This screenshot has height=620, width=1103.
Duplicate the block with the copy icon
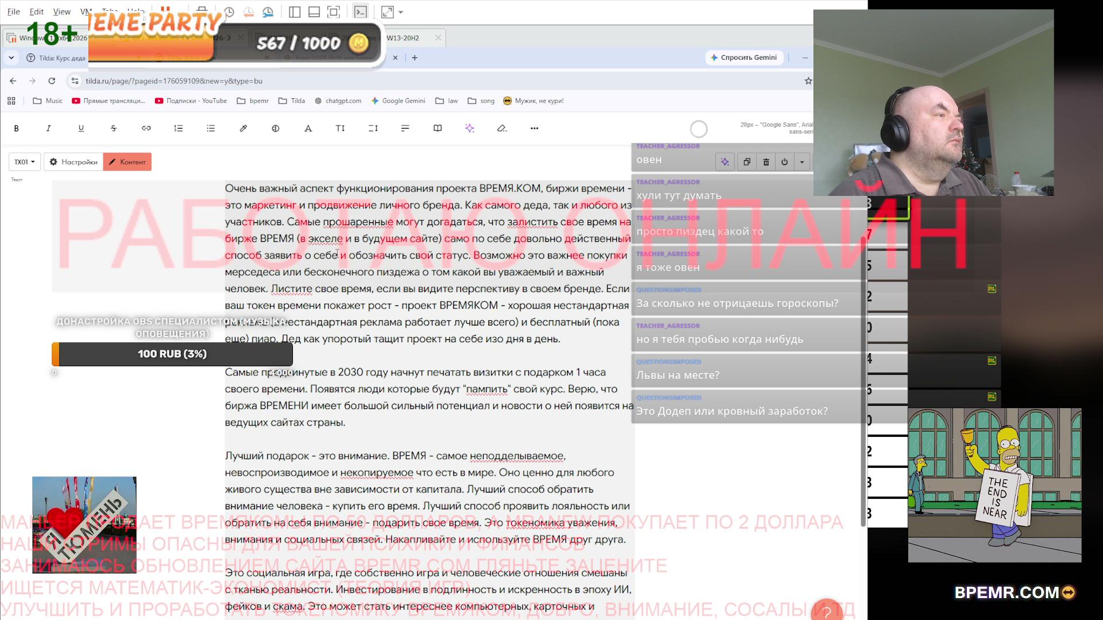click(747, 162)
